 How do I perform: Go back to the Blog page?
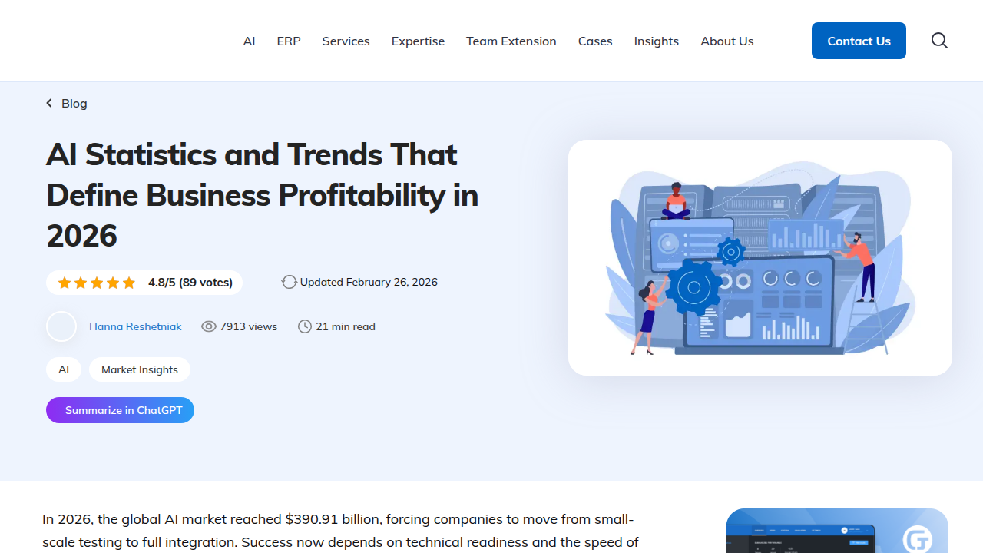[74, 103]
